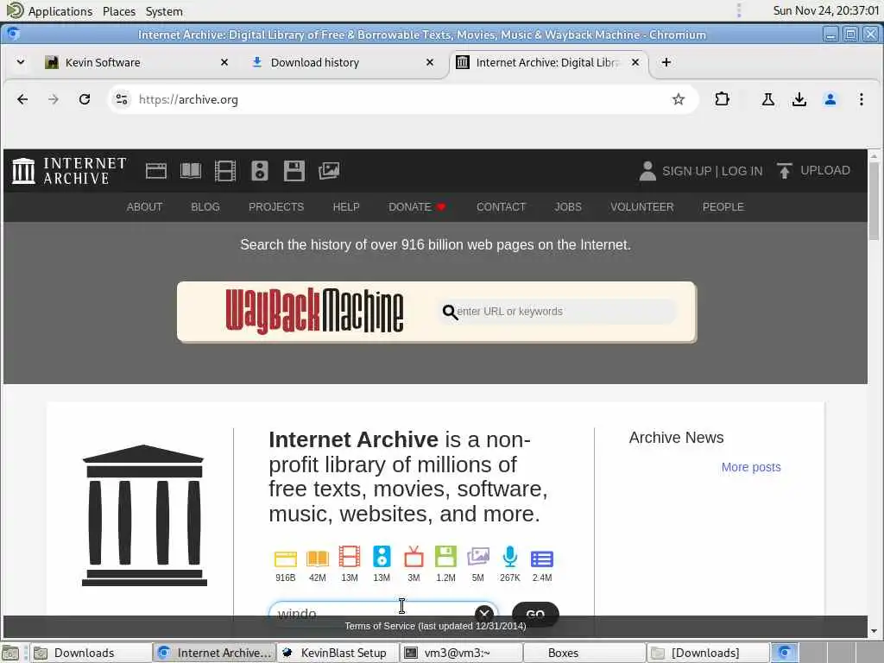Viewport: 884px width, 663px height.
Task: Click the Wayback Machine logo
Action: coord(314,311)
